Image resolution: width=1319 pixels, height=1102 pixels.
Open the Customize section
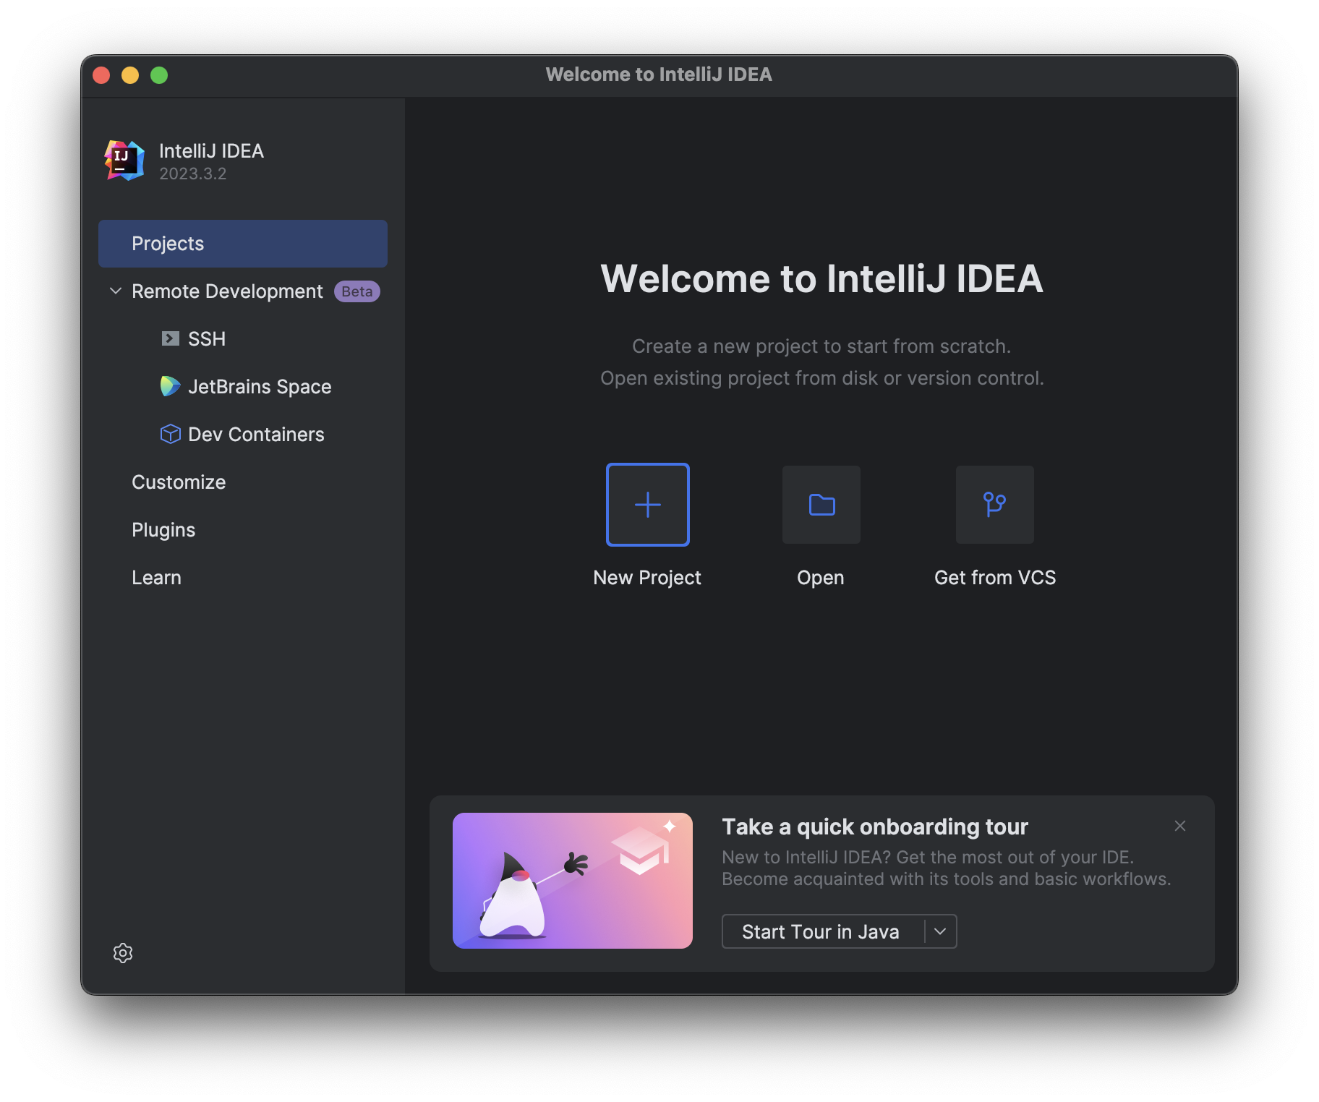[179, 482]
